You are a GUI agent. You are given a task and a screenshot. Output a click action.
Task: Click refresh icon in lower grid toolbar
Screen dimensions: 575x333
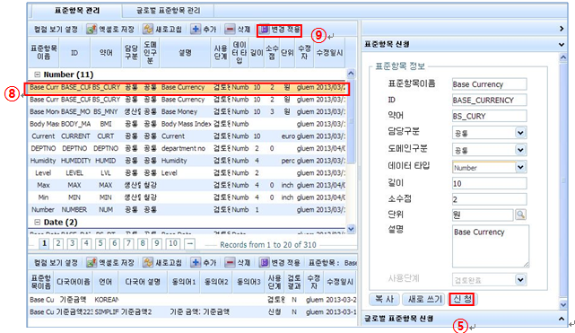[x=148, y=263]
